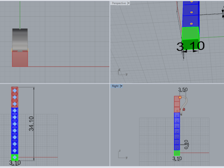The height and width of the screenshot is (168, 224).
Task: Select the small red sphere beside the hook
Action: [x=184, y=110]
